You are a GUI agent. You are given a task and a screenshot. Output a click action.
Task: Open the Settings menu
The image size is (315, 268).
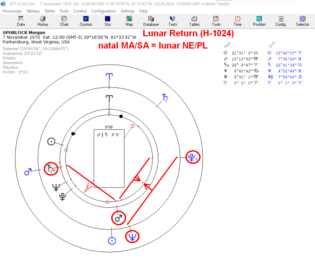point(127,11)
